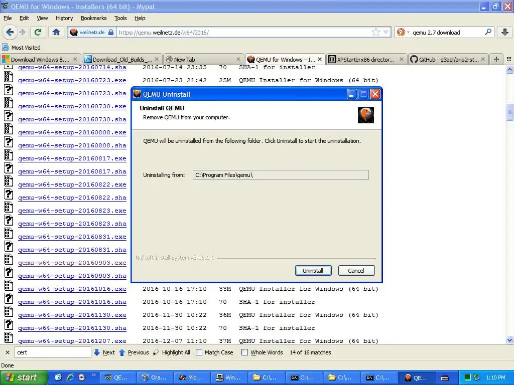Open the qemu-w64-setup-20160723.exe link

point(72,80)
